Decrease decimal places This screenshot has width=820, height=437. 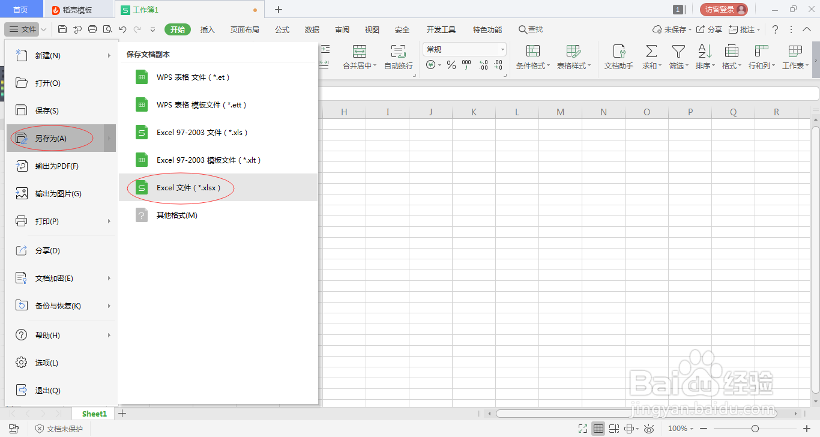tap(498, 65)
